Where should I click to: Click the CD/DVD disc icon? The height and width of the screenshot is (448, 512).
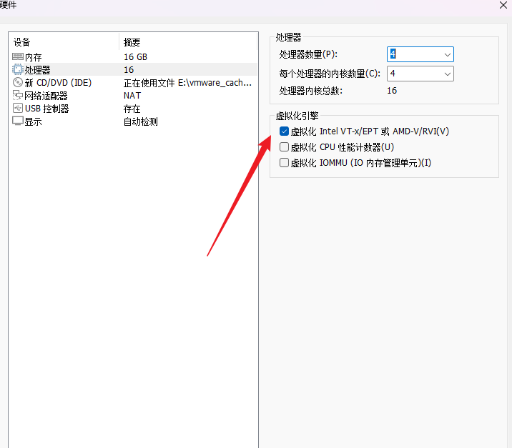point(18,83)
